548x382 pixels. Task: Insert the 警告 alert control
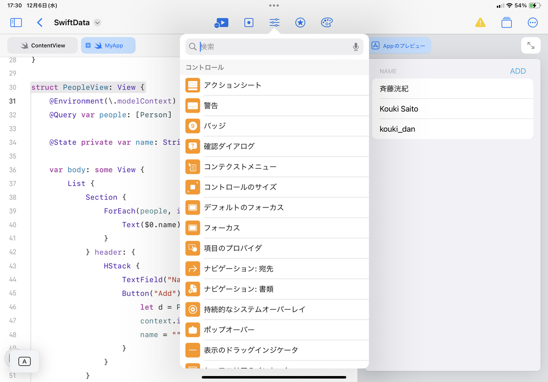[274, 106]
